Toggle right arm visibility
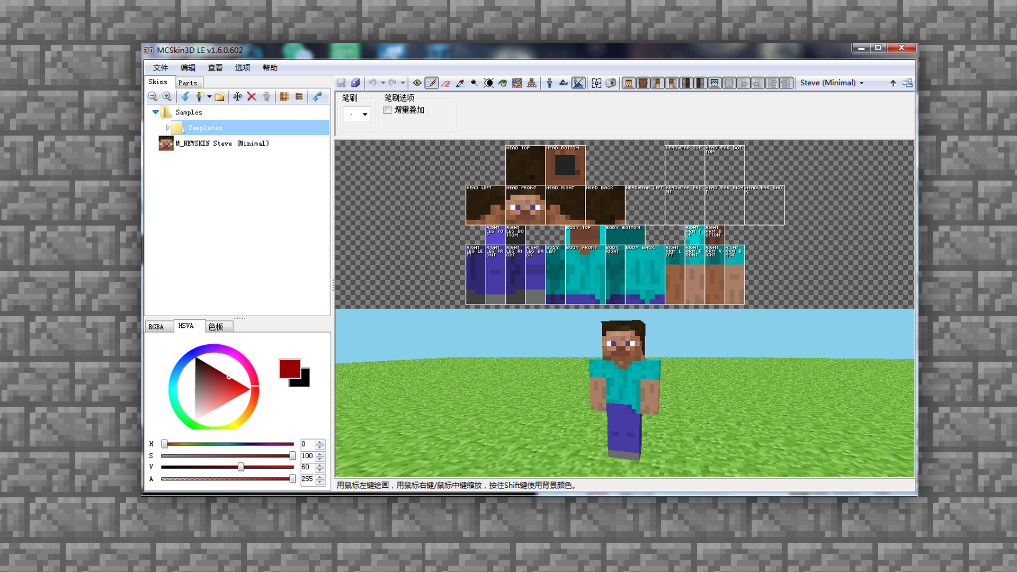Image resolution: width=1017 pixels, height=572 pixels. coord(672,83)
